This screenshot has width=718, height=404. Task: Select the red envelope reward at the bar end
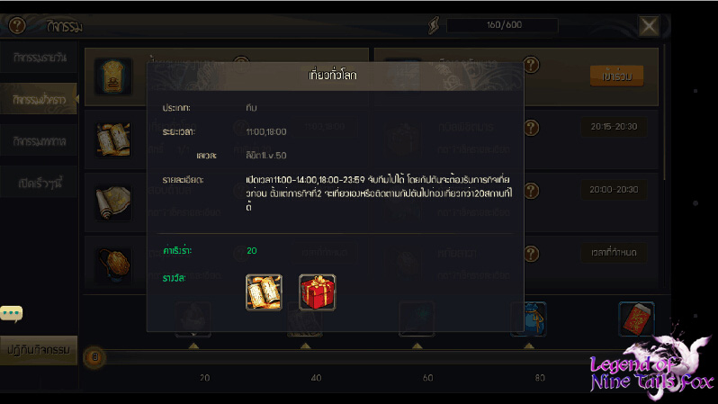[x=636, y=319]
